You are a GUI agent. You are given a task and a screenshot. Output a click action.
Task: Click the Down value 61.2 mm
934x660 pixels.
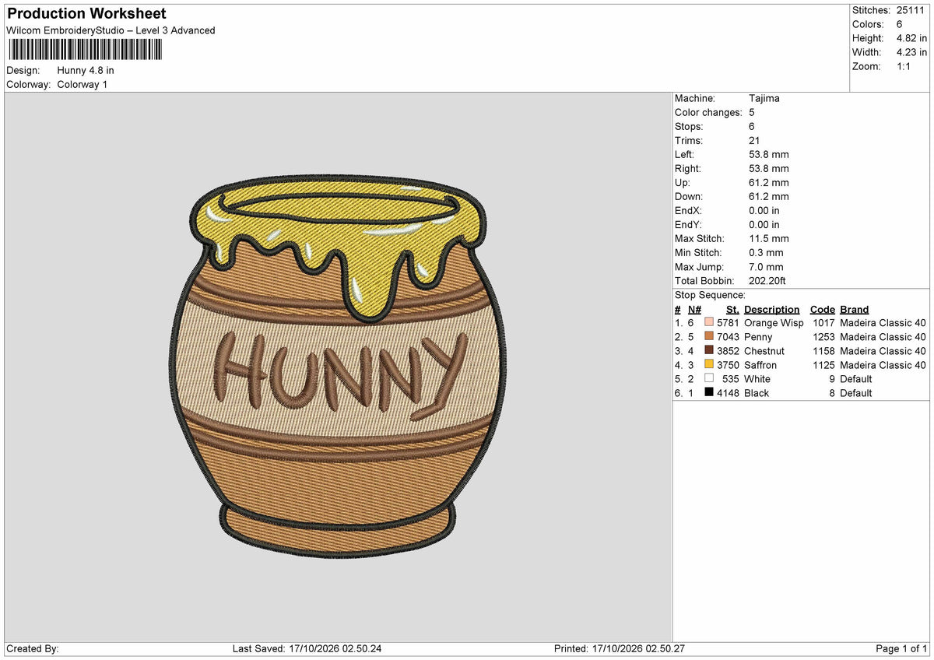pos(769,196)
